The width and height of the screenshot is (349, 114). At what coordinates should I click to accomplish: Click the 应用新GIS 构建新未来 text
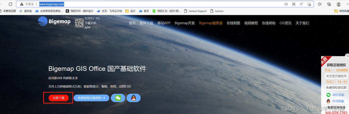point(63,78)
